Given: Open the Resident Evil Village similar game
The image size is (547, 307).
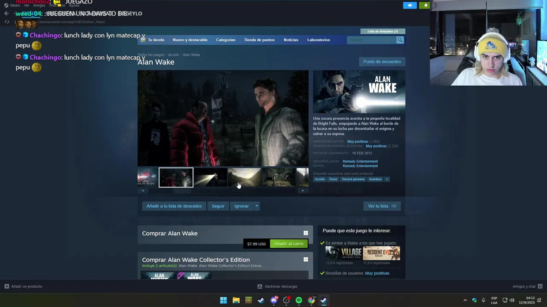Looking at the screenshot, I should (x=344, y=253).
